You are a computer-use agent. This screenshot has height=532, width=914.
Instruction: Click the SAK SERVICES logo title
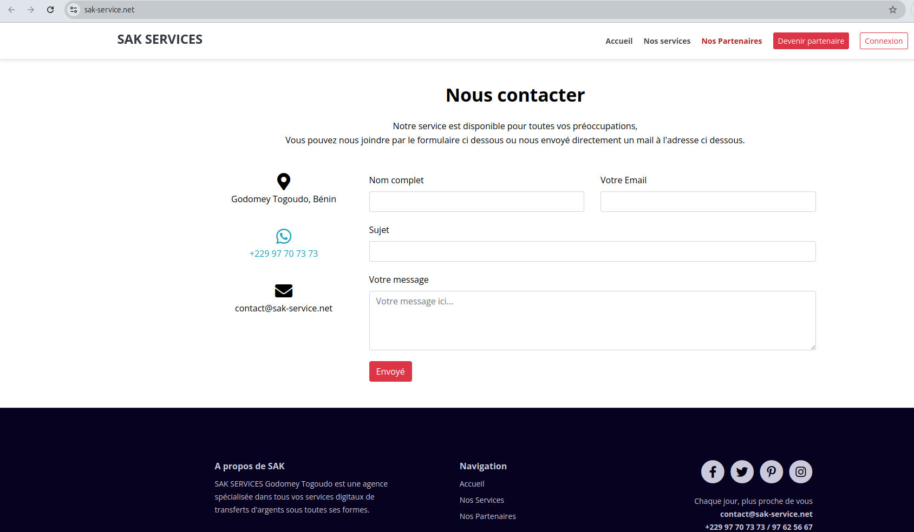tap(160, 39)
